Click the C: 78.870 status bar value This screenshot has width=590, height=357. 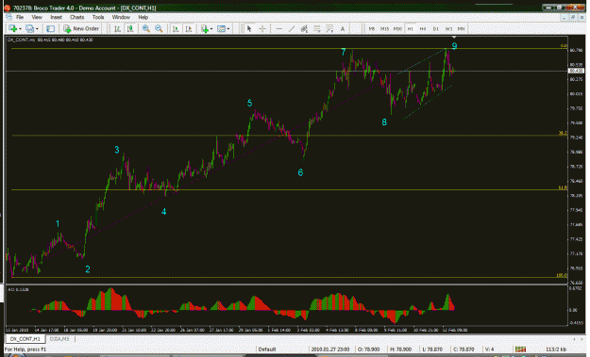click(464, 349)
